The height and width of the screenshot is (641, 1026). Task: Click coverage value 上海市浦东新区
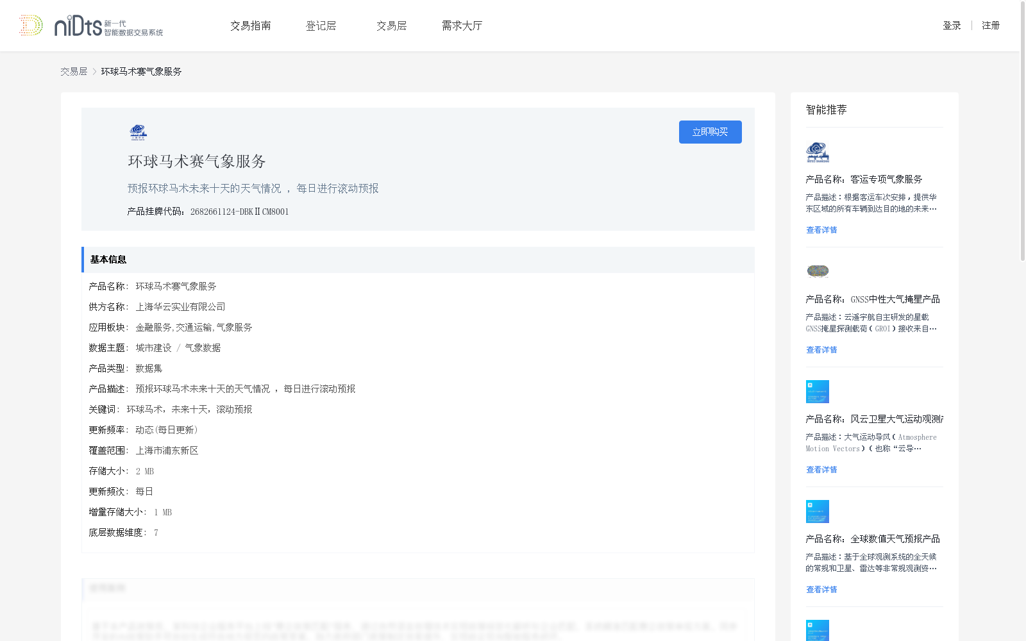[167, 451]
